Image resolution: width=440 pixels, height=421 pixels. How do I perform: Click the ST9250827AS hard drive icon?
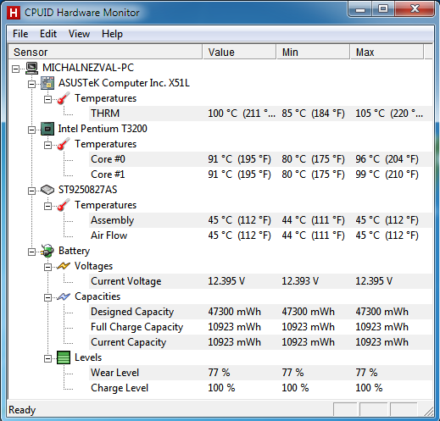(47, 190)
